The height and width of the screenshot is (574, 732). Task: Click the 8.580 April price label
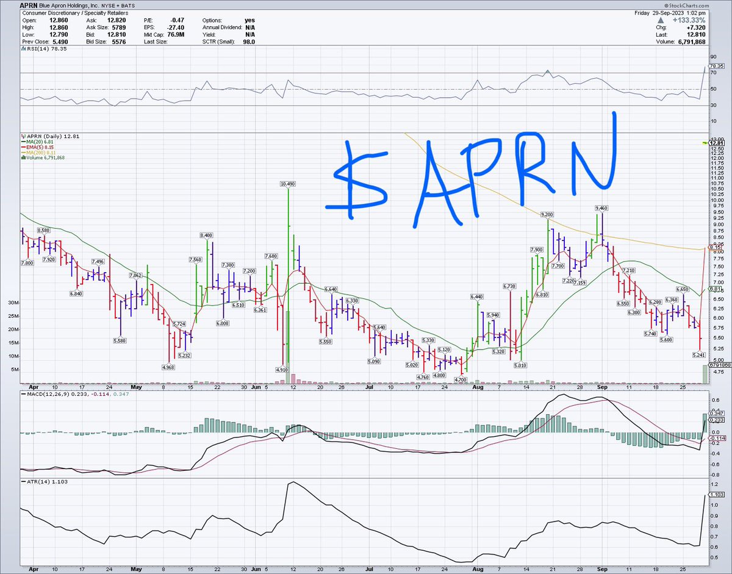coord(43,230)
